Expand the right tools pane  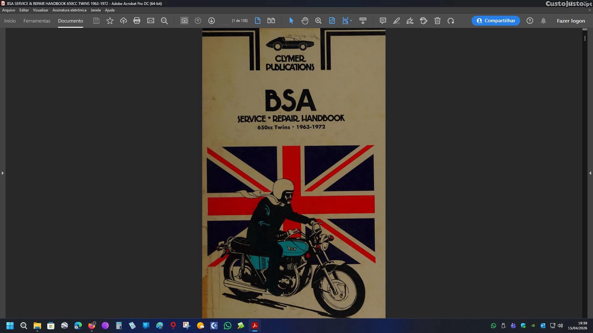[x=590, y=173]
